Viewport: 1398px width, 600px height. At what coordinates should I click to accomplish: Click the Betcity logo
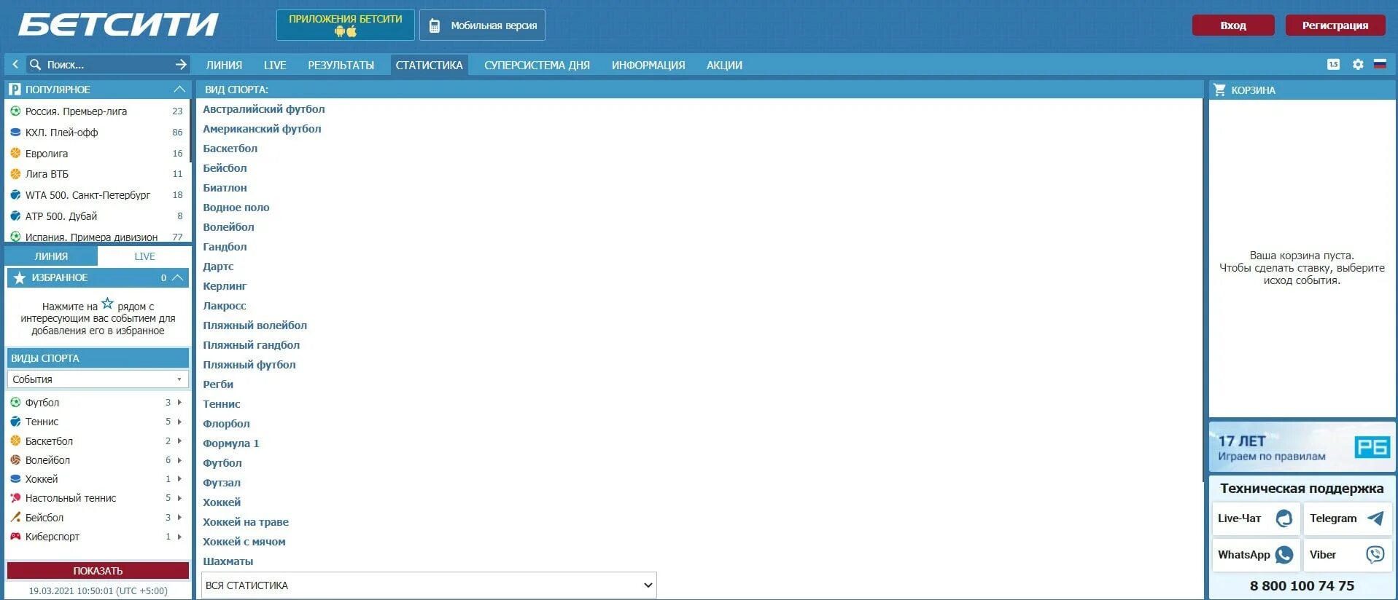[118, 24]
